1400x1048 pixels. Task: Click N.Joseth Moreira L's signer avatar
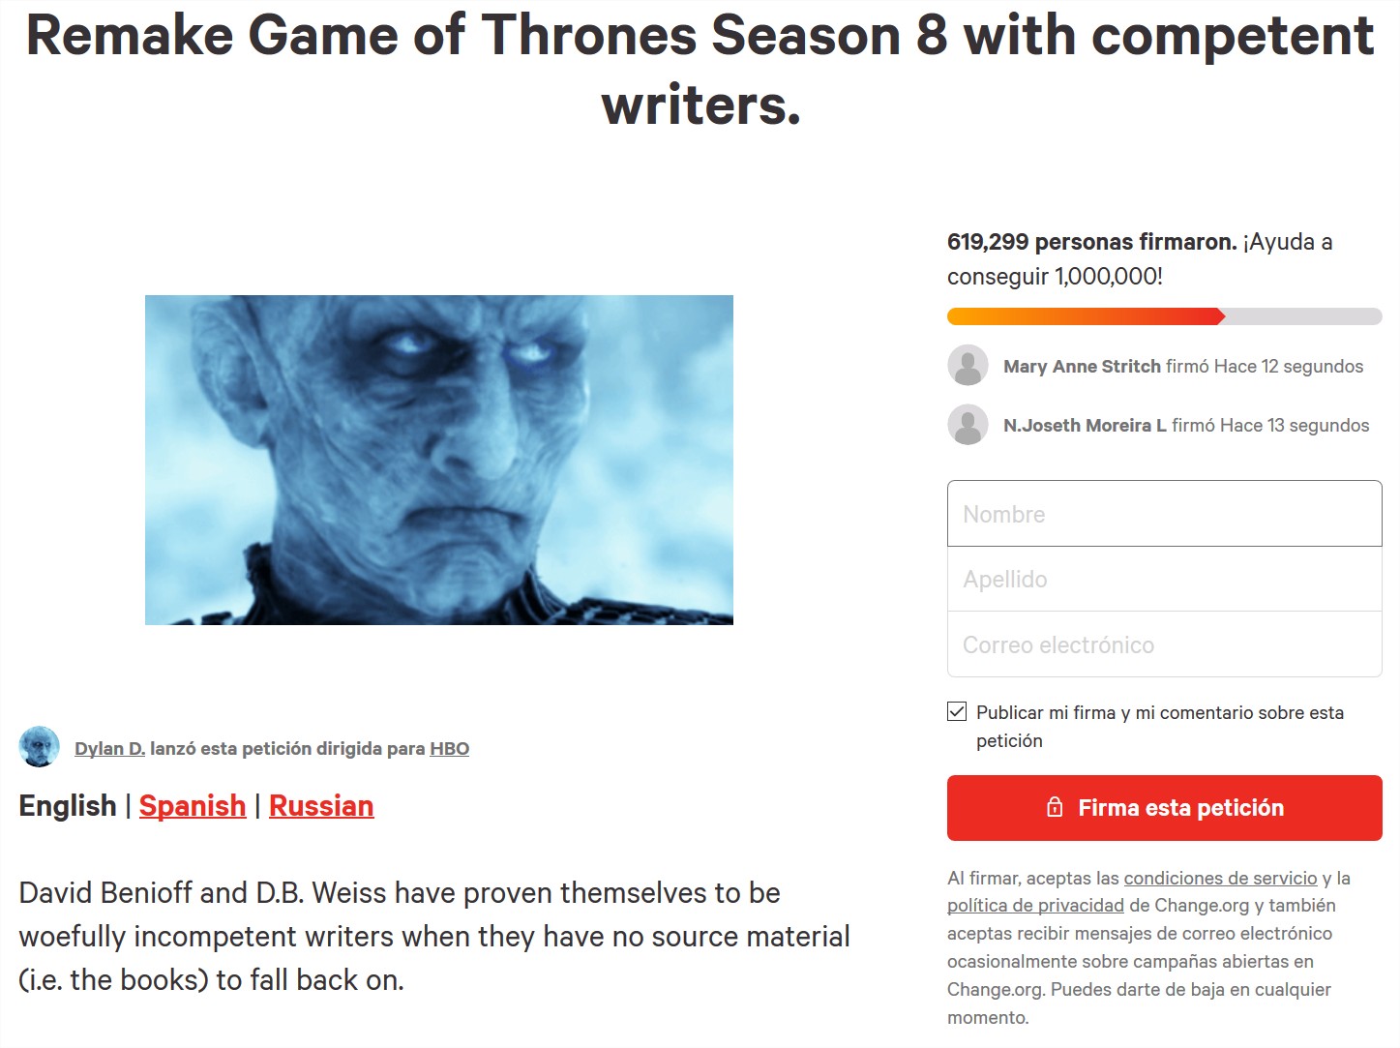968,425
